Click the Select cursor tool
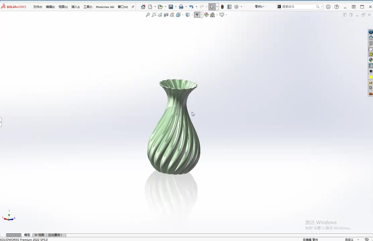The image size is (373, 241). click(x=212, y=7)
